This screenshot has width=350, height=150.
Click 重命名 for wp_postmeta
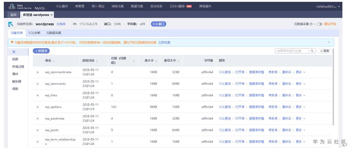tap(287, 118)
